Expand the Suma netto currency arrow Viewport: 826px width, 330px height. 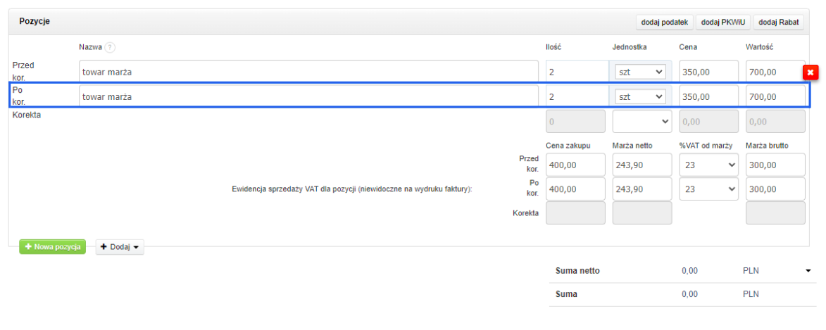[808, 271]
